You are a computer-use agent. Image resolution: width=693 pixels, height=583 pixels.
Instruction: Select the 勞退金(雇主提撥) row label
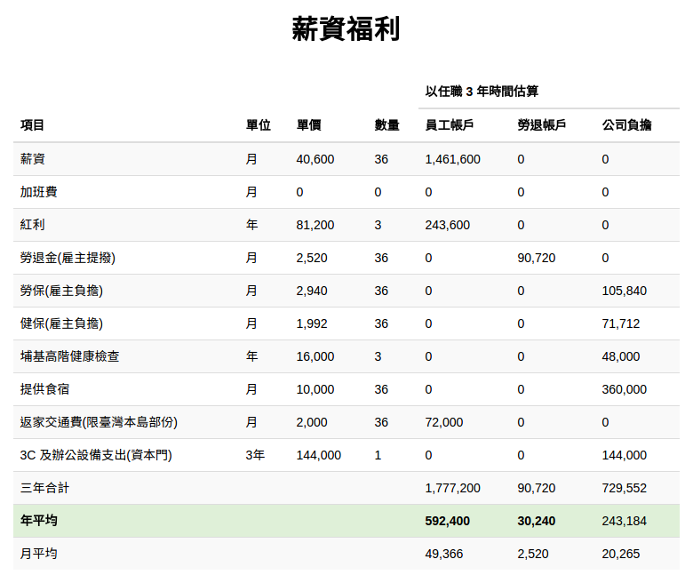tap(68, 258)
